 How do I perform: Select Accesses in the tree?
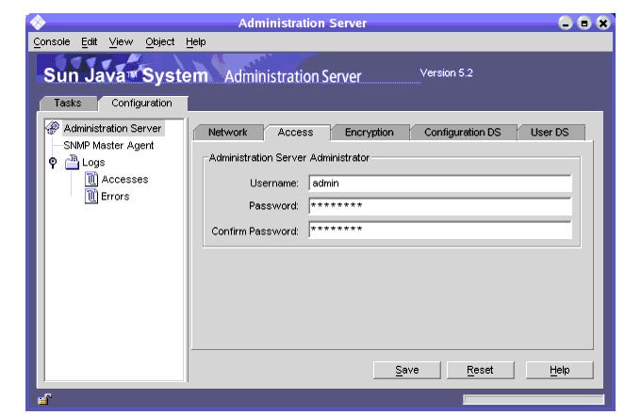124,179
